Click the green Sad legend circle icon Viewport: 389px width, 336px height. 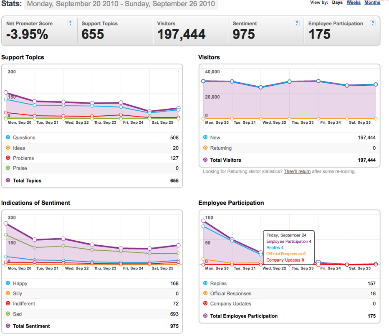pos(8,314)
